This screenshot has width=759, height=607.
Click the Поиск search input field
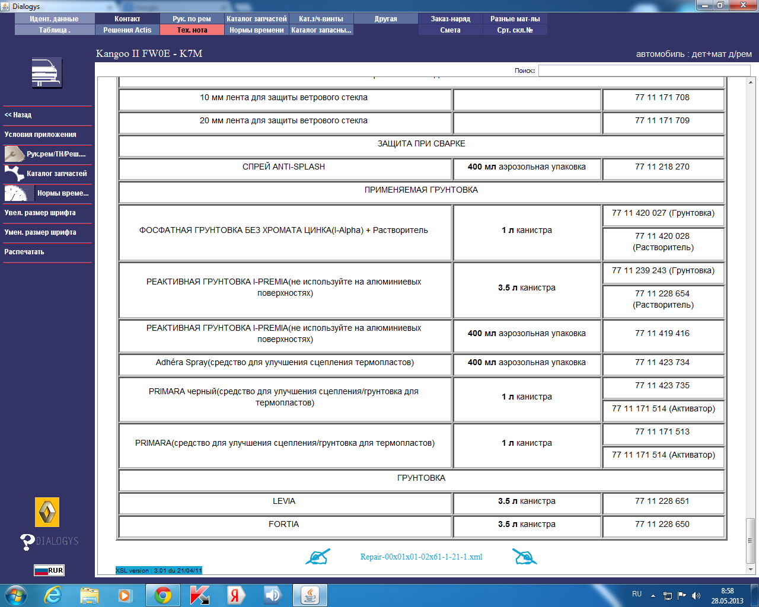pos(644,71)
